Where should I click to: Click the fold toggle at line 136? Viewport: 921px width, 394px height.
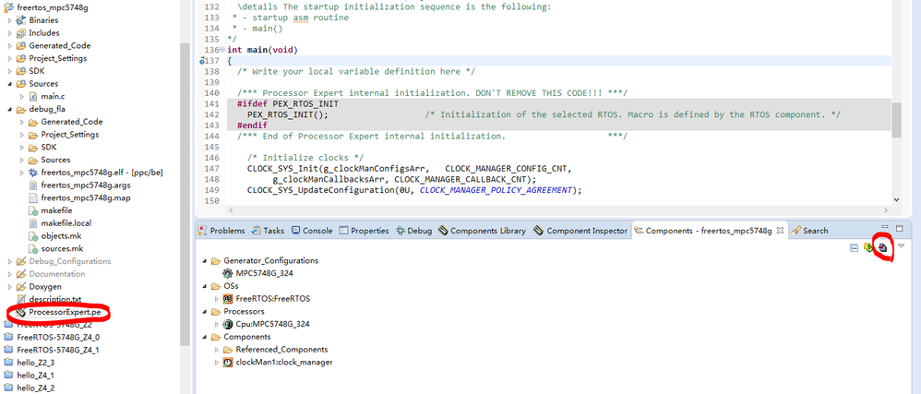click(222, 50)
